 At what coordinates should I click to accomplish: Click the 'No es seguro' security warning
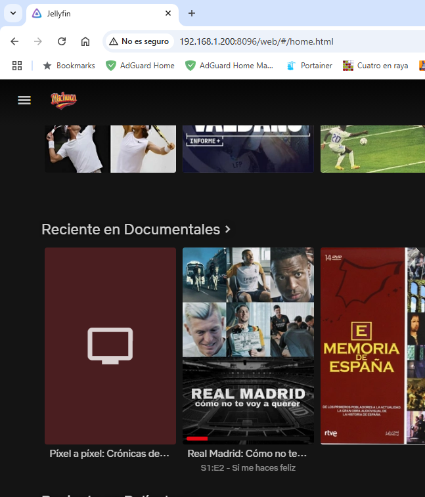pos(139,41)
